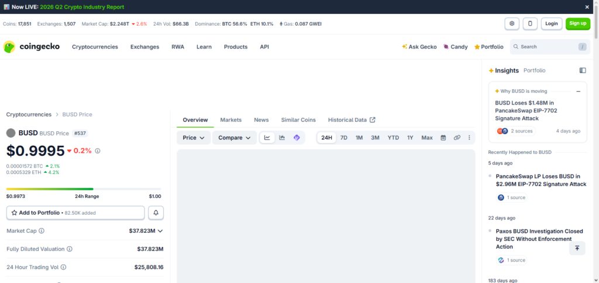This screenshot has width=599, height=283.
Task: Click the Login button
Action: [551, 23]
